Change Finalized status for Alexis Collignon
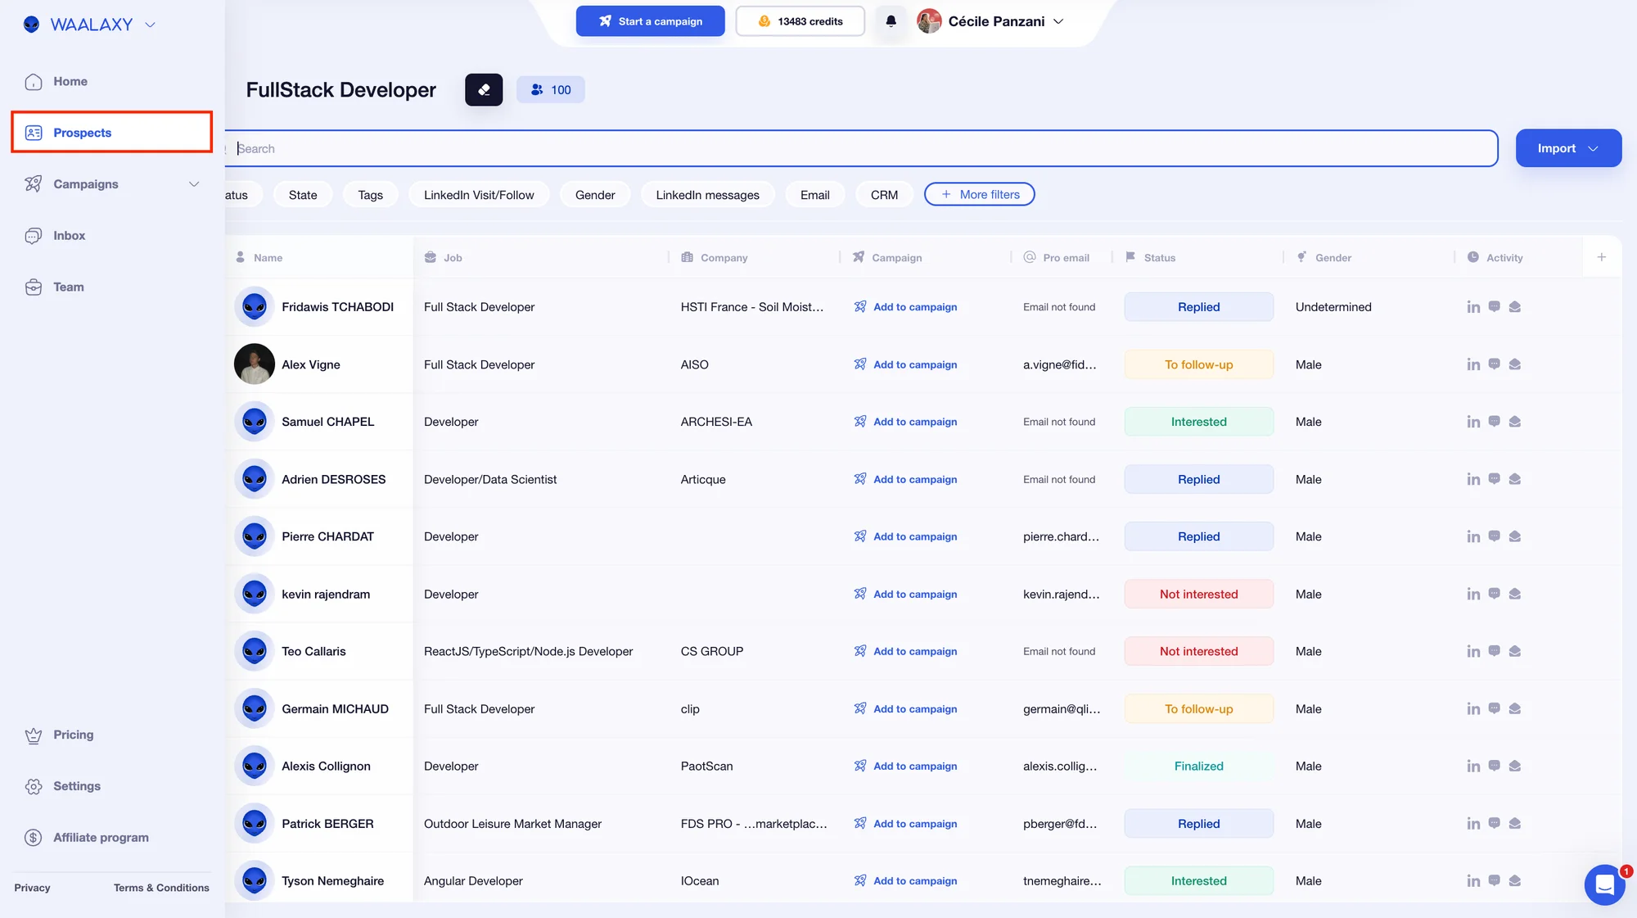 [x=1198, y=766]
